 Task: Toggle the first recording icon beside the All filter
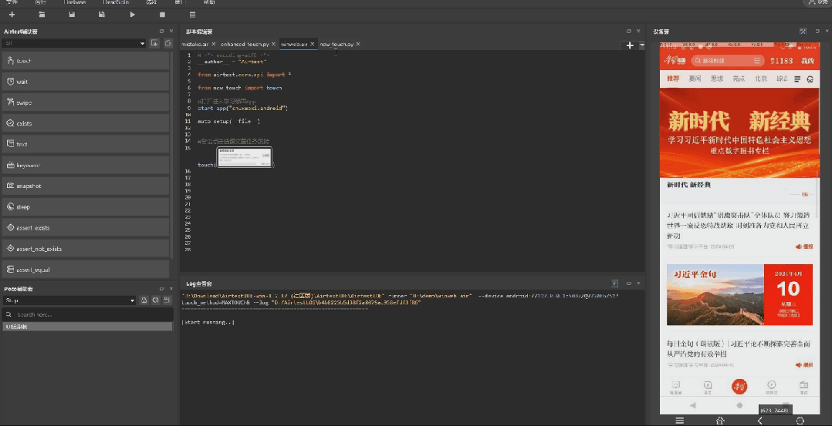[154, 43]
